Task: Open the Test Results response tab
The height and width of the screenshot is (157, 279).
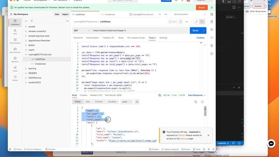Action: pos(113,95)
